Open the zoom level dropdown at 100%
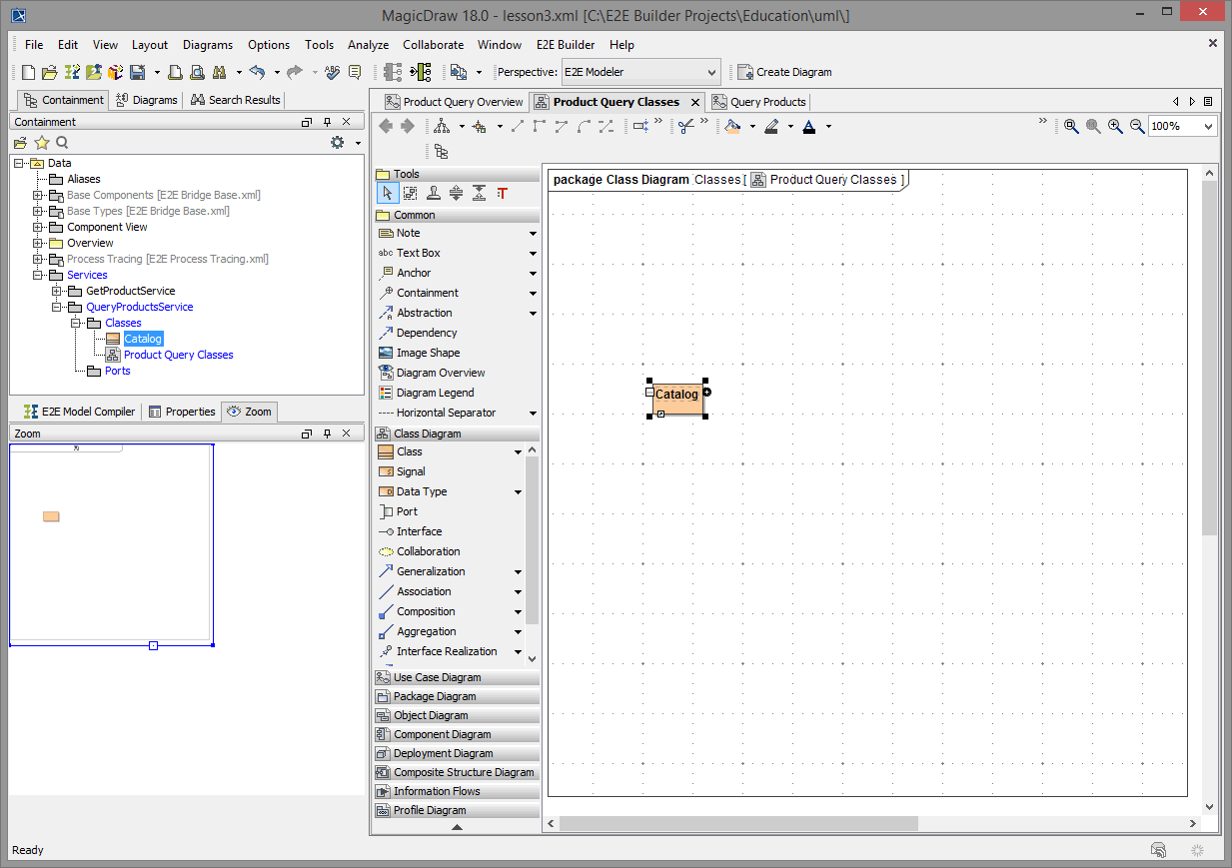 point(1208,126)
